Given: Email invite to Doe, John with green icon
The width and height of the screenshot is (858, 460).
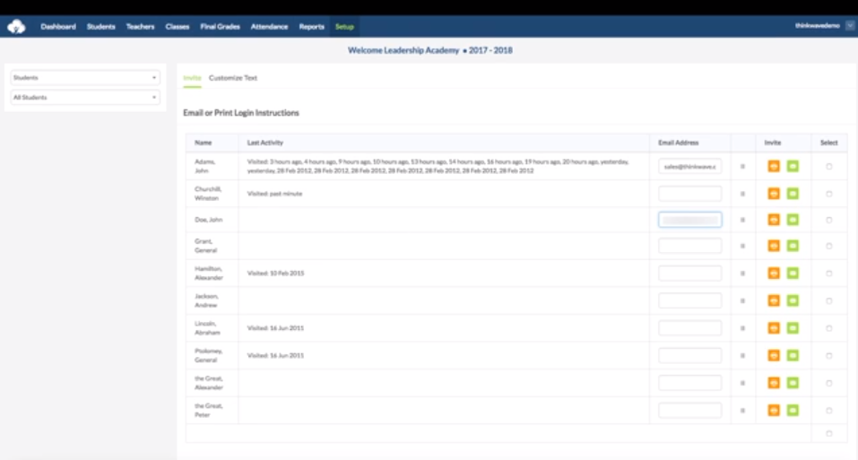Looking at the screenshot, I should click(793, 220).
